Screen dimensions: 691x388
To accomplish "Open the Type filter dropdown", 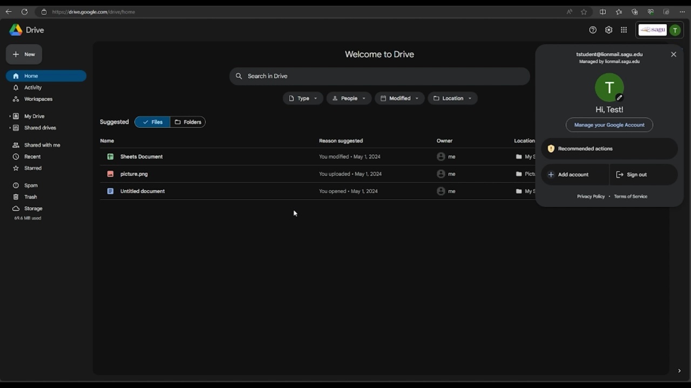I will click(303, 98).
